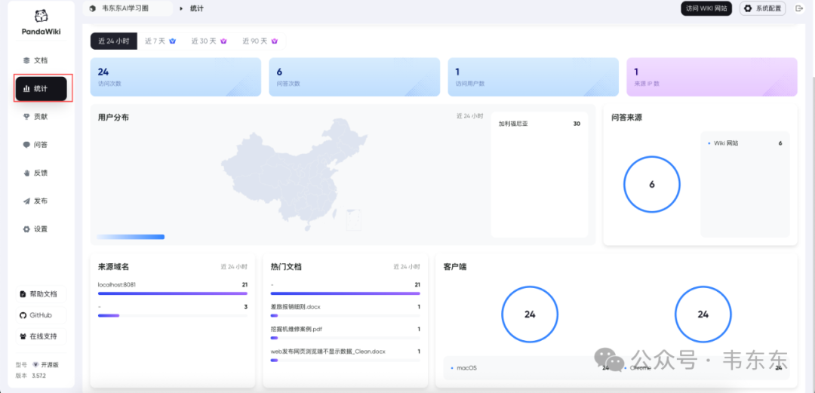The height and width of the screenshot is (393, 815).
Task: Click the Chrome browser donut chart
Action: point(703,314)
